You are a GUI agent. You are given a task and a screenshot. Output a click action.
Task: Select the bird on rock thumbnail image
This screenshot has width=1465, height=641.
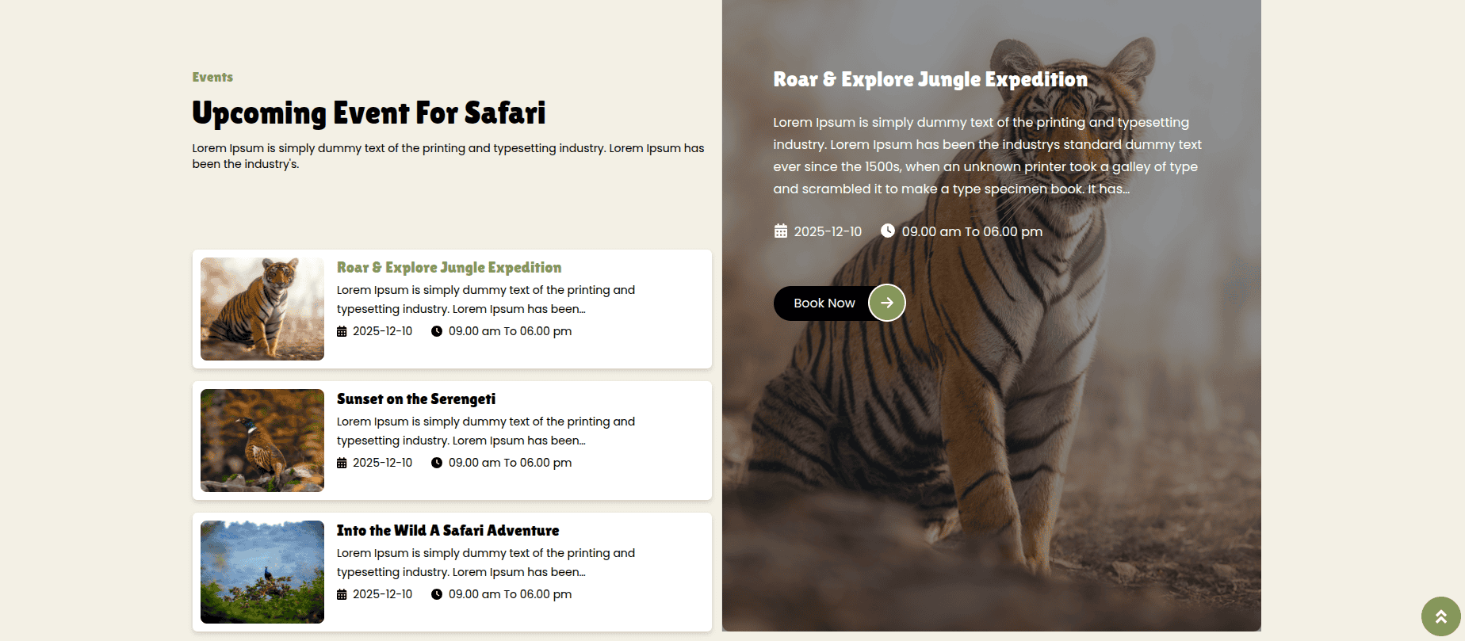click(x=262, y=441)
